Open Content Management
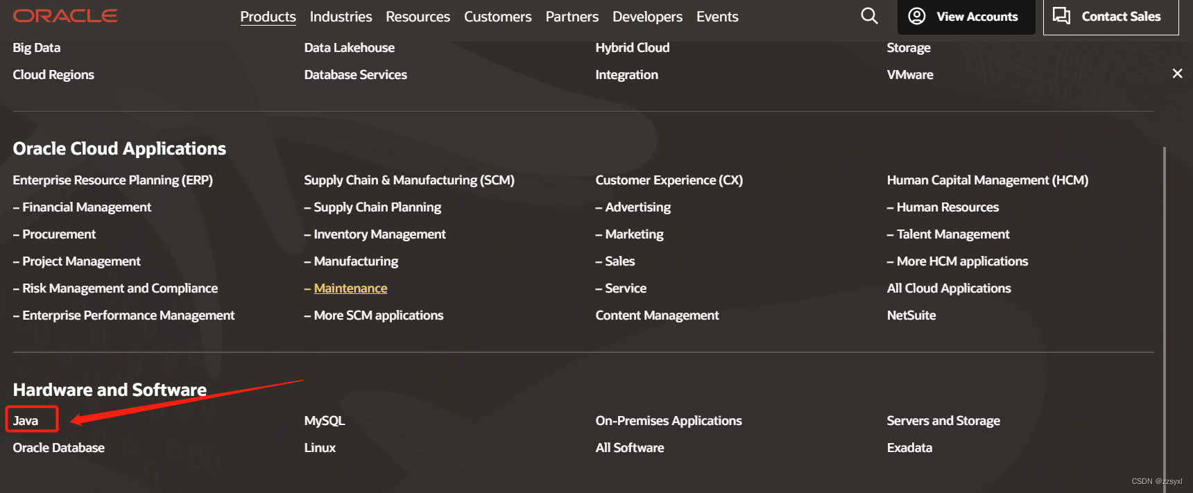1193x493 pixels. [x=657, y=315]
